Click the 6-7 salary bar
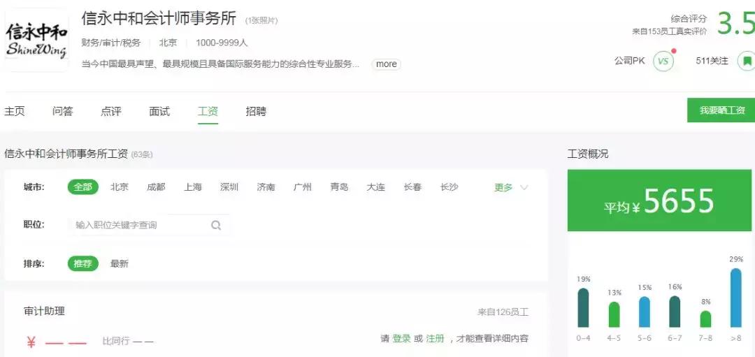The height and width of the screenshot is (357, 755). point(675,312)
